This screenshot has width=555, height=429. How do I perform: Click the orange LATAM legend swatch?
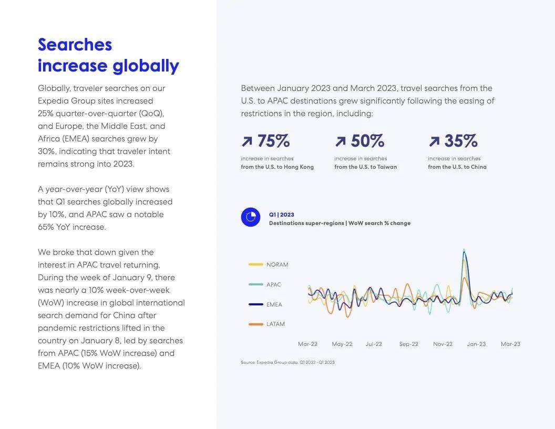pos(255,324)
